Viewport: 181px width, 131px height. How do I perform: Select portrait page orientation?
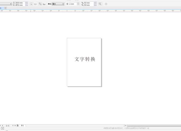point(31,4)
